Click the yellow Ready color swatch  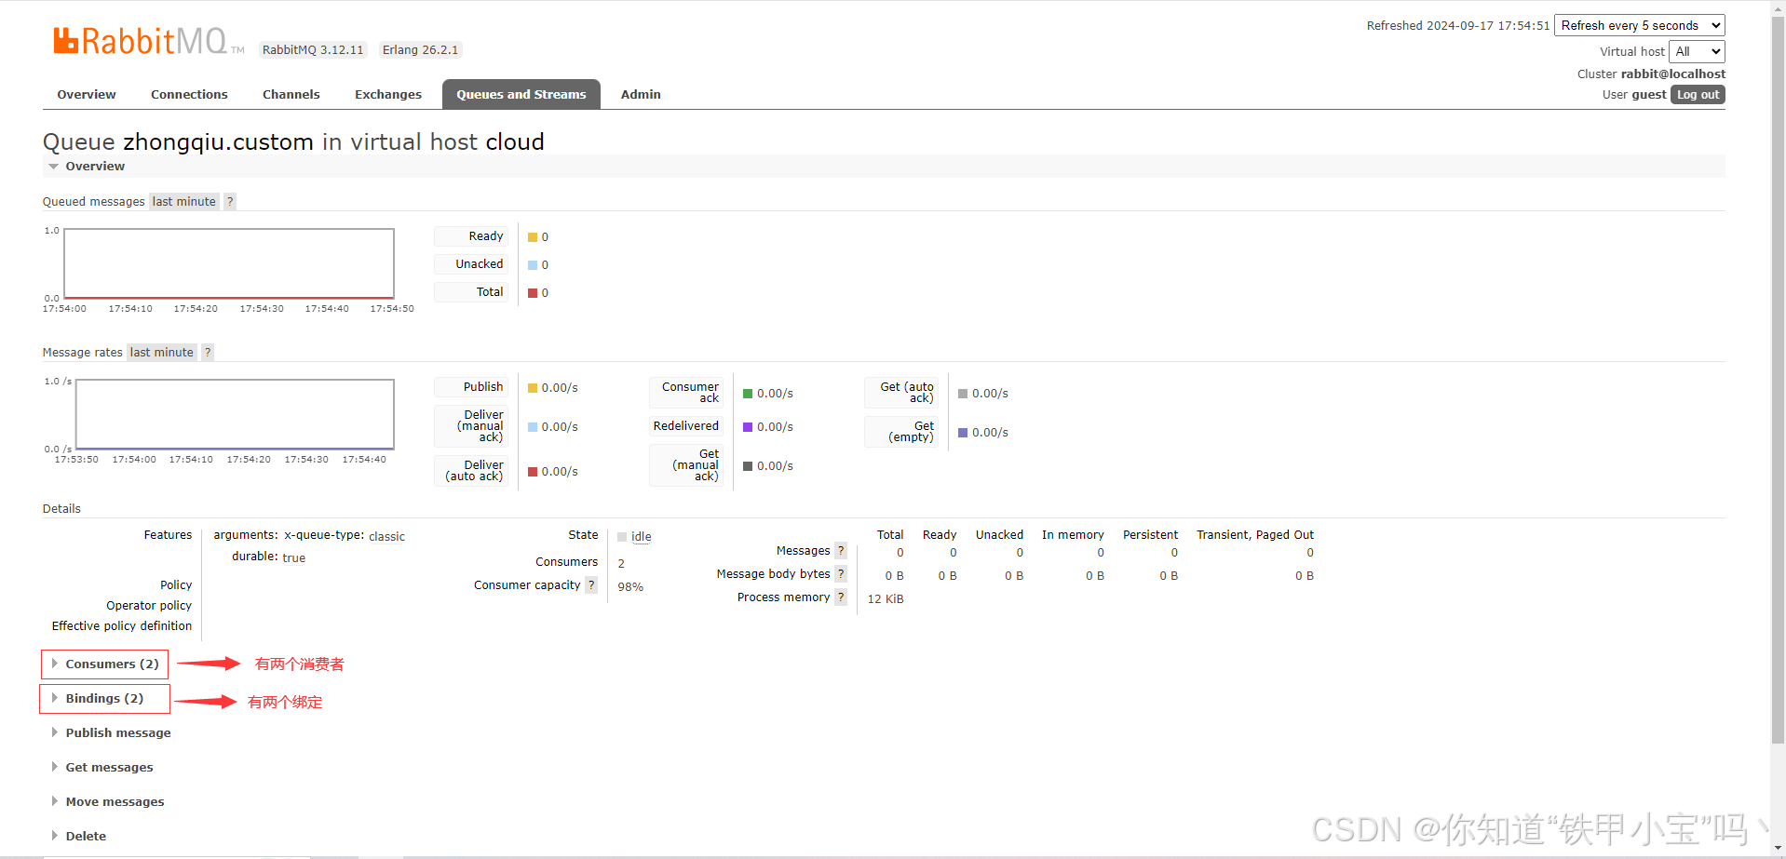pyautogui.click(x=533, y=237)
